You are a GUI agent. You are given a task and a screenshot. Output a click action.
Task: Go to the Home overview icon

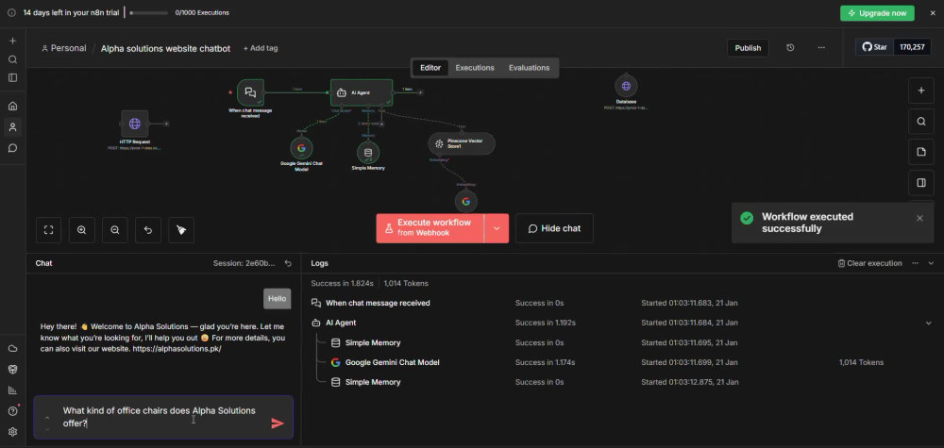click(12, 106)
